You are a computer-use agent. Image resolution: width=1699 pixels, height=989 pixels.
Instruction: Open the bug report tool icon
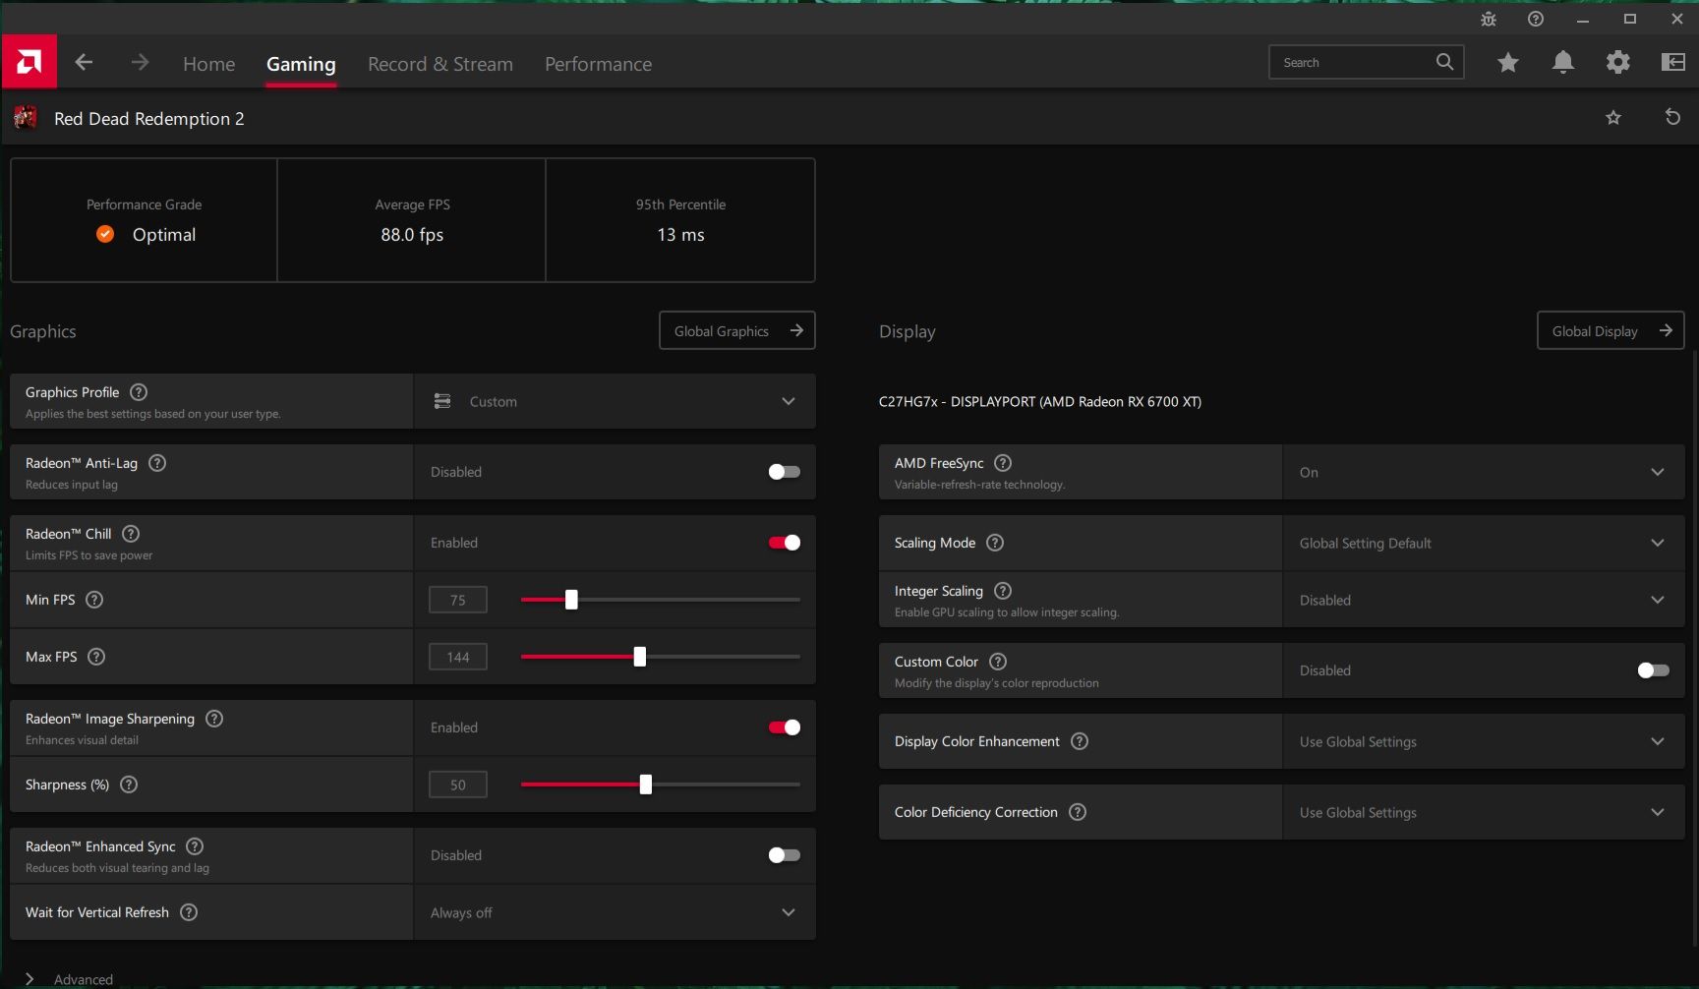1489,19
